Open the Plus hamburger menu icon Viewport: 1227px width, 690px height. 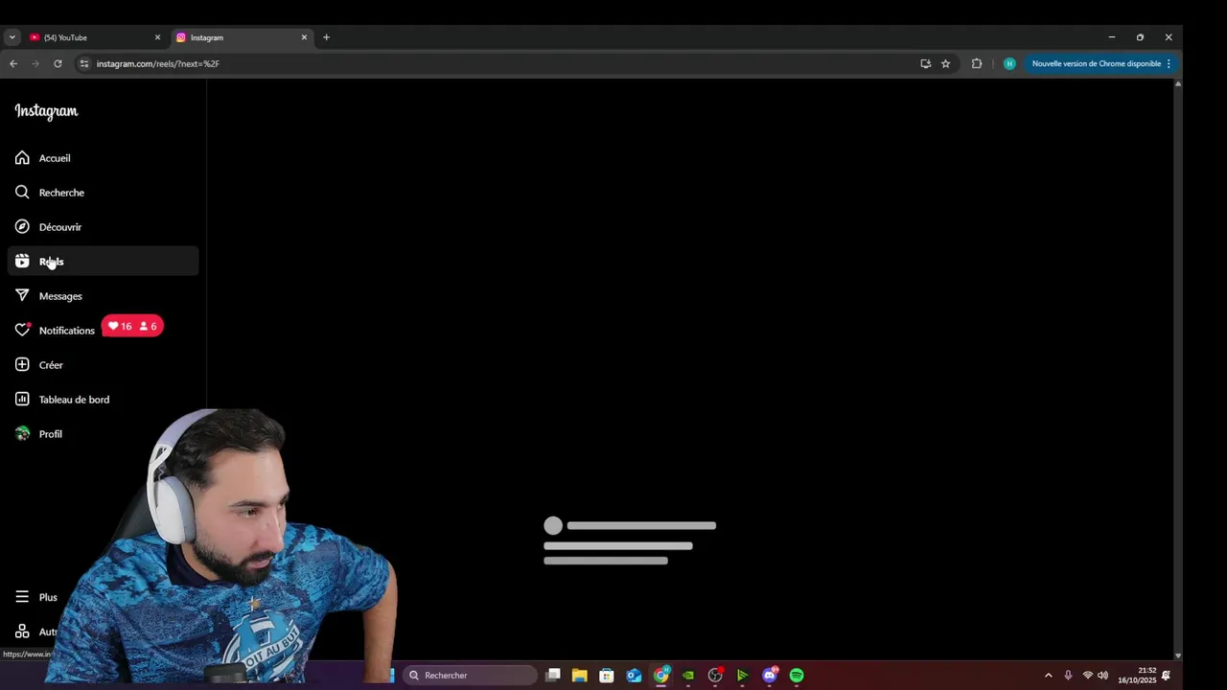[x=22, y=597]
